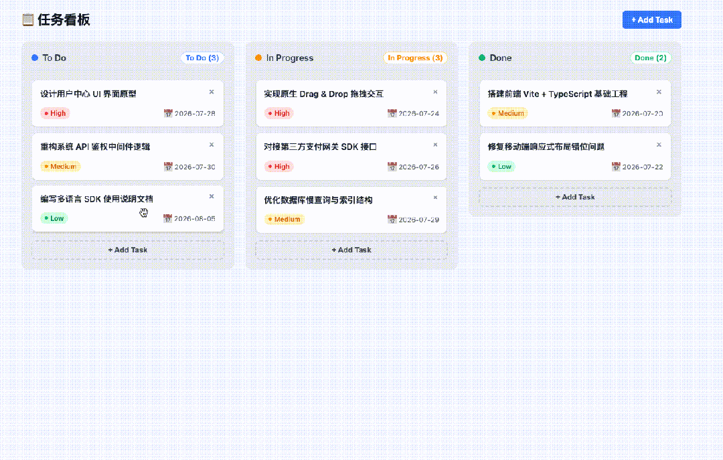Click due date 2026-07-30
This screenshot has width=723, height=460.
pos(195,167)
